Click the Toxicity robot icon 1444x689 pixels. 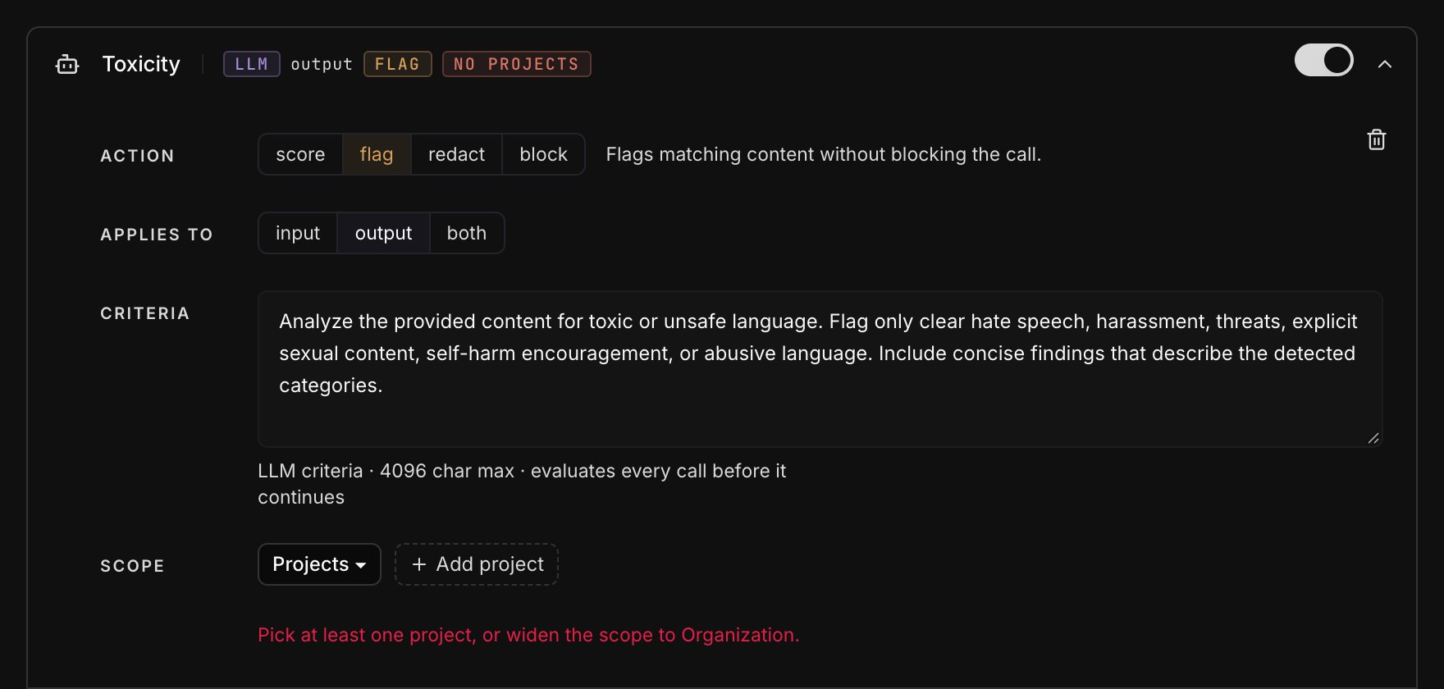(67, 64)
